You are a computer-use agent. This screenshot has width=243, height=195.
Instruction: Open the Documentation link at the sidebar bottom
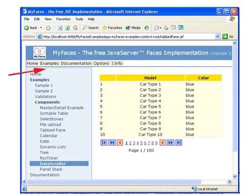click(x=44, y=175)
